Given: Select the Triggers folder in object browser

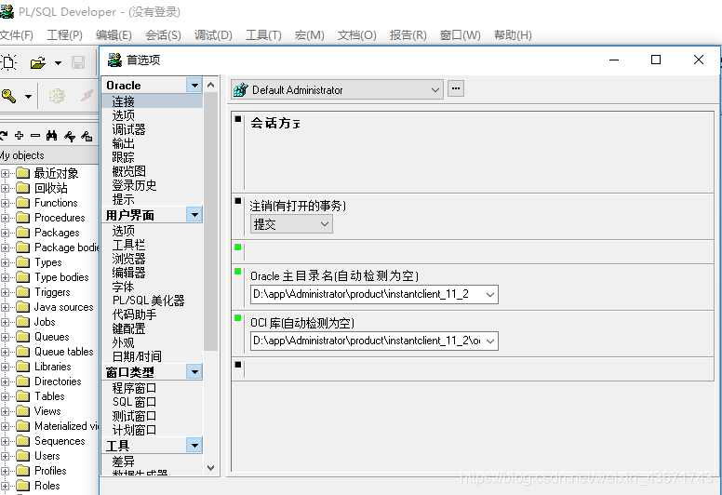Looking at the screenshot, I should click(x=52, y=292).
